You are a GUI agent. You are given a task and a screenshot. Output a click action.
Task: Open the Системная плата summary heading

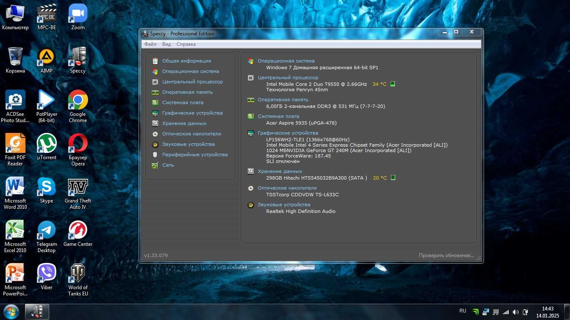click(x=278, y=116)
